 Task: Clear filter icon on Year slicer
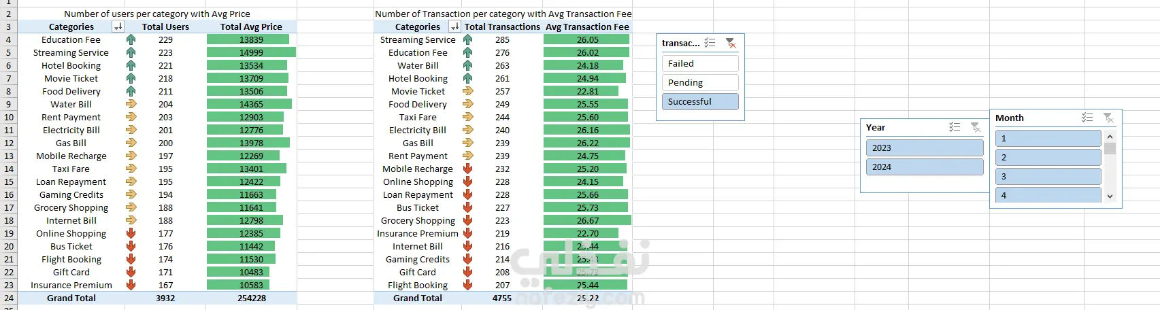(x=976, y=127)
